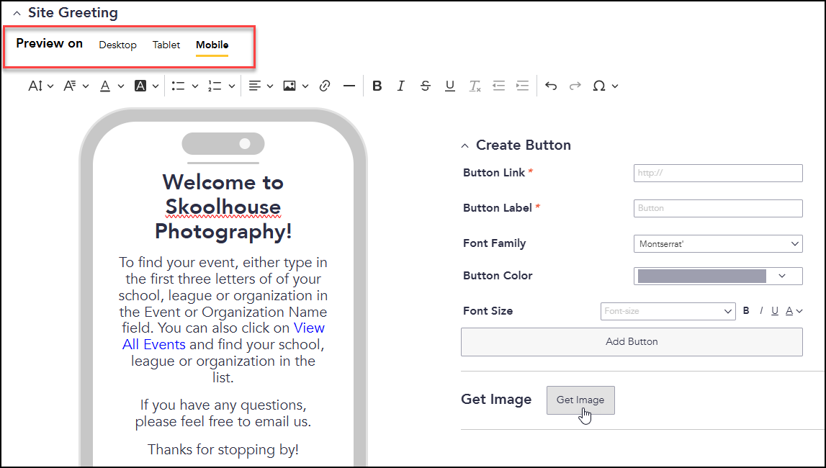Open the special characters omega icon
This screenshot has width=826, height=468.
click(599, 86)
